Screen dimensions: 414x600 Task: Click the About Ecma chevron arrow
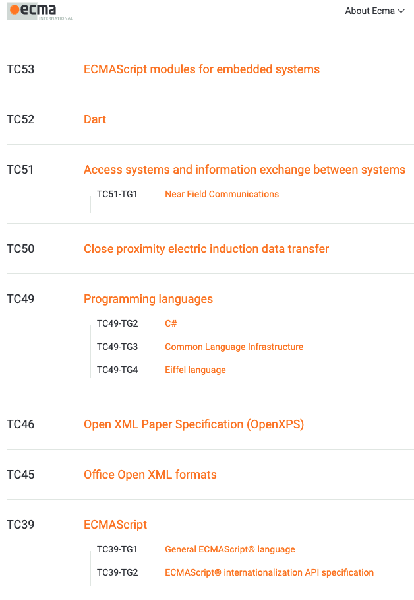pyautogui.click(x=401, y=11)
